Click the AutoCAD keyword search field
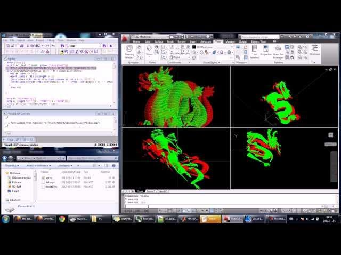The image size is (341, 255). (259, 37)
